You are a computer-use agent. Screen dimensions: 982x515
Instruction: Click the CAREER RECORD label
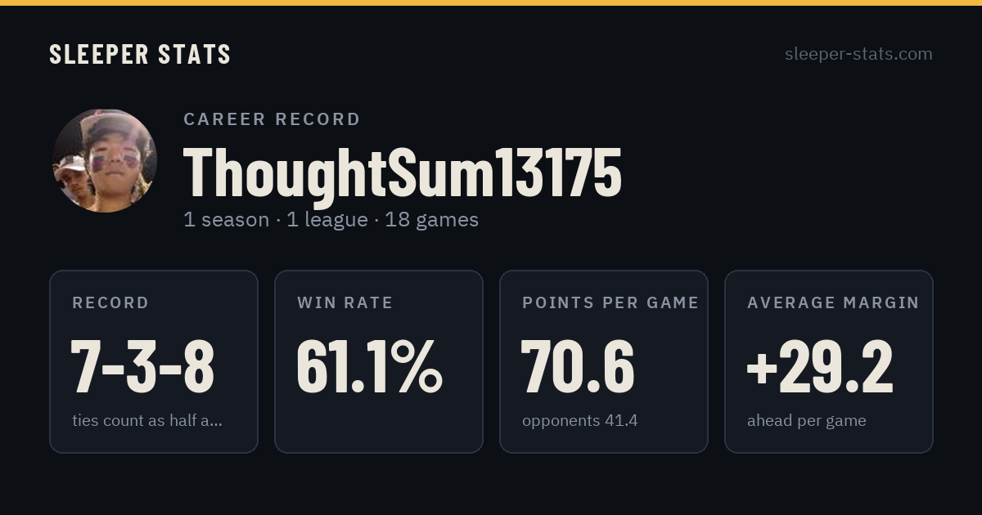coord(272,119)
